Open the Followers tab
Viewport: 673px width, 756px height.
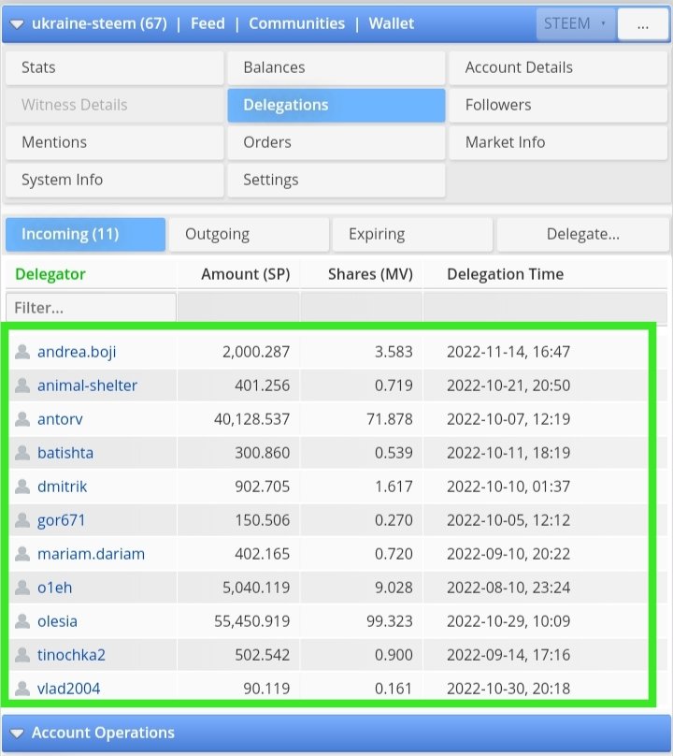click(558, 105)
